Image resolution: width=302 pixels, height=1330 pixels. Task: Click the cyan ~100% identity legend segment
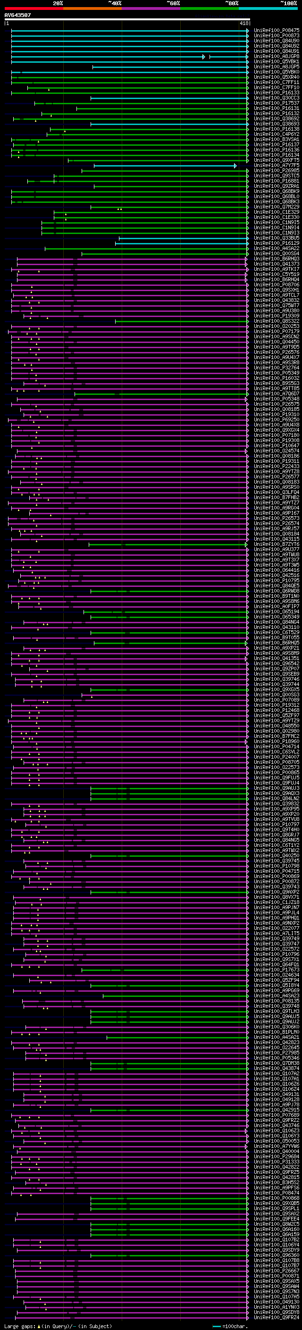click(x=268, y=8)
